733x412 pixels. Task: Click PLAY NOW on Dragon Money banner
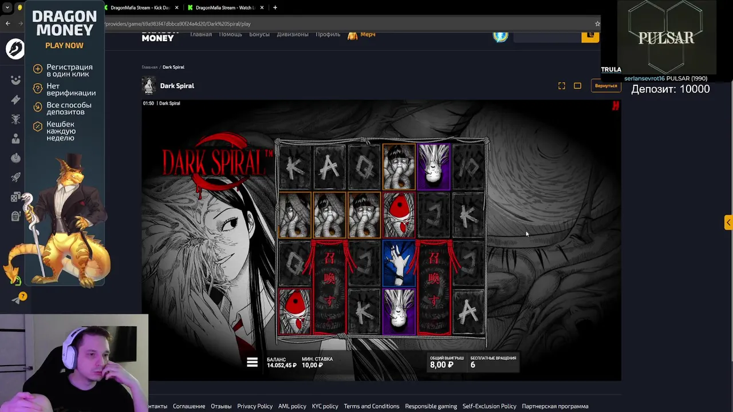coord(64,46)
